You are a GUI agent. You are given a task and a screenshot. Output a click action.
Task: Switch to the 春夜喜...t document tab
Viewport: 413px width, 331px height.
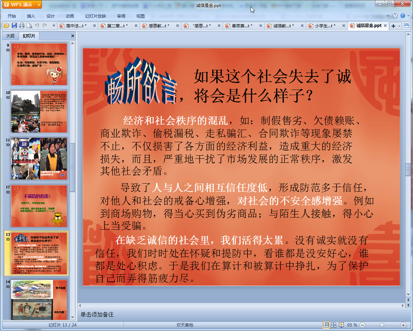pyautogui.click(x=242, y=26)
